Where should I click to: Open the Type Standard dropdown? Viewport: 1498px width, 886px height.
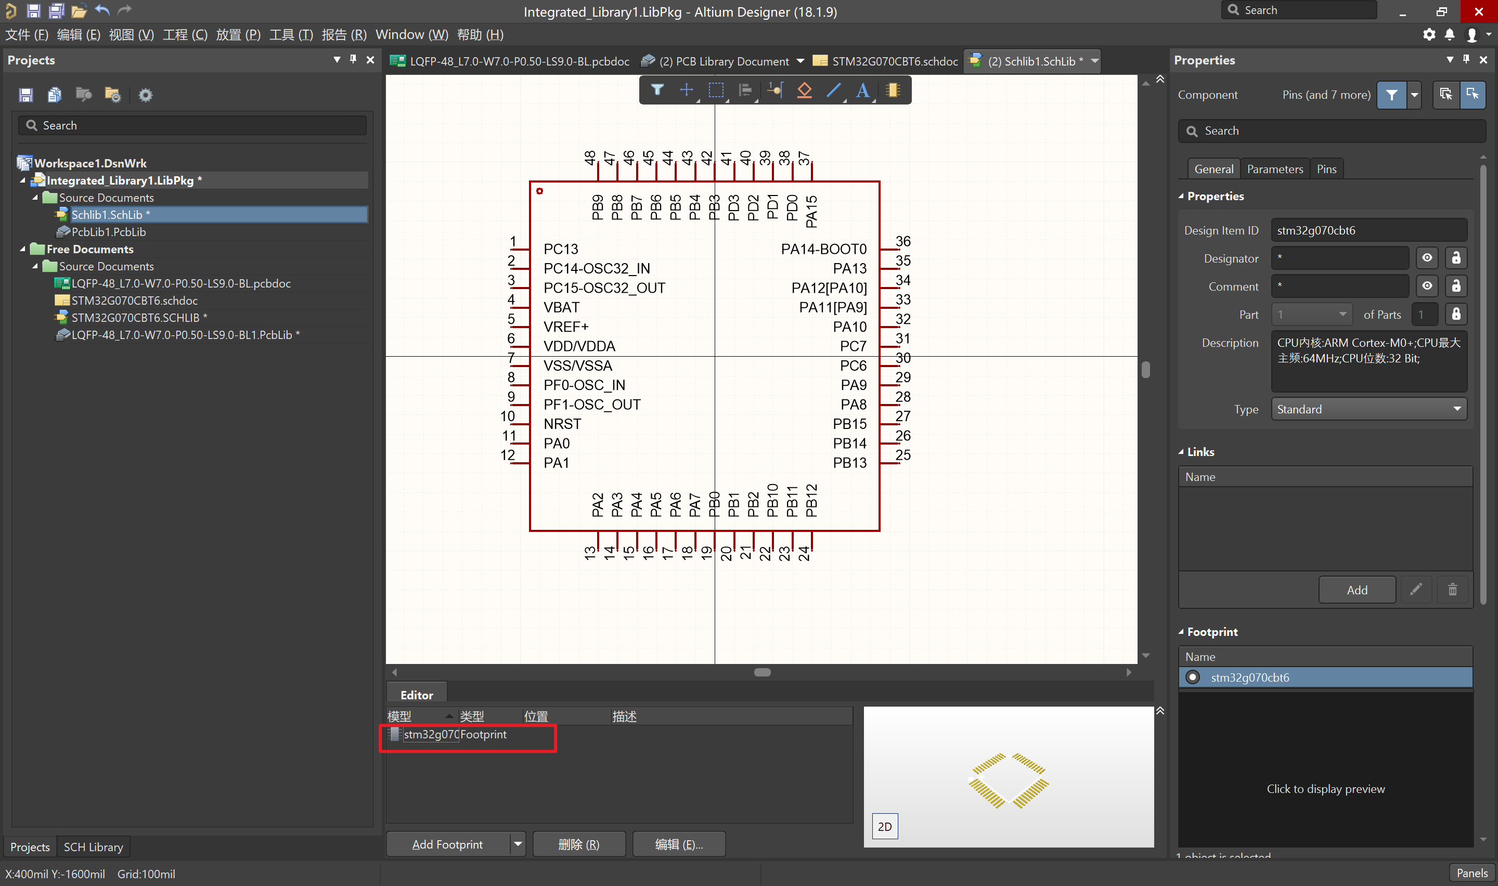pyautogui.click(x=1368, y=409)
